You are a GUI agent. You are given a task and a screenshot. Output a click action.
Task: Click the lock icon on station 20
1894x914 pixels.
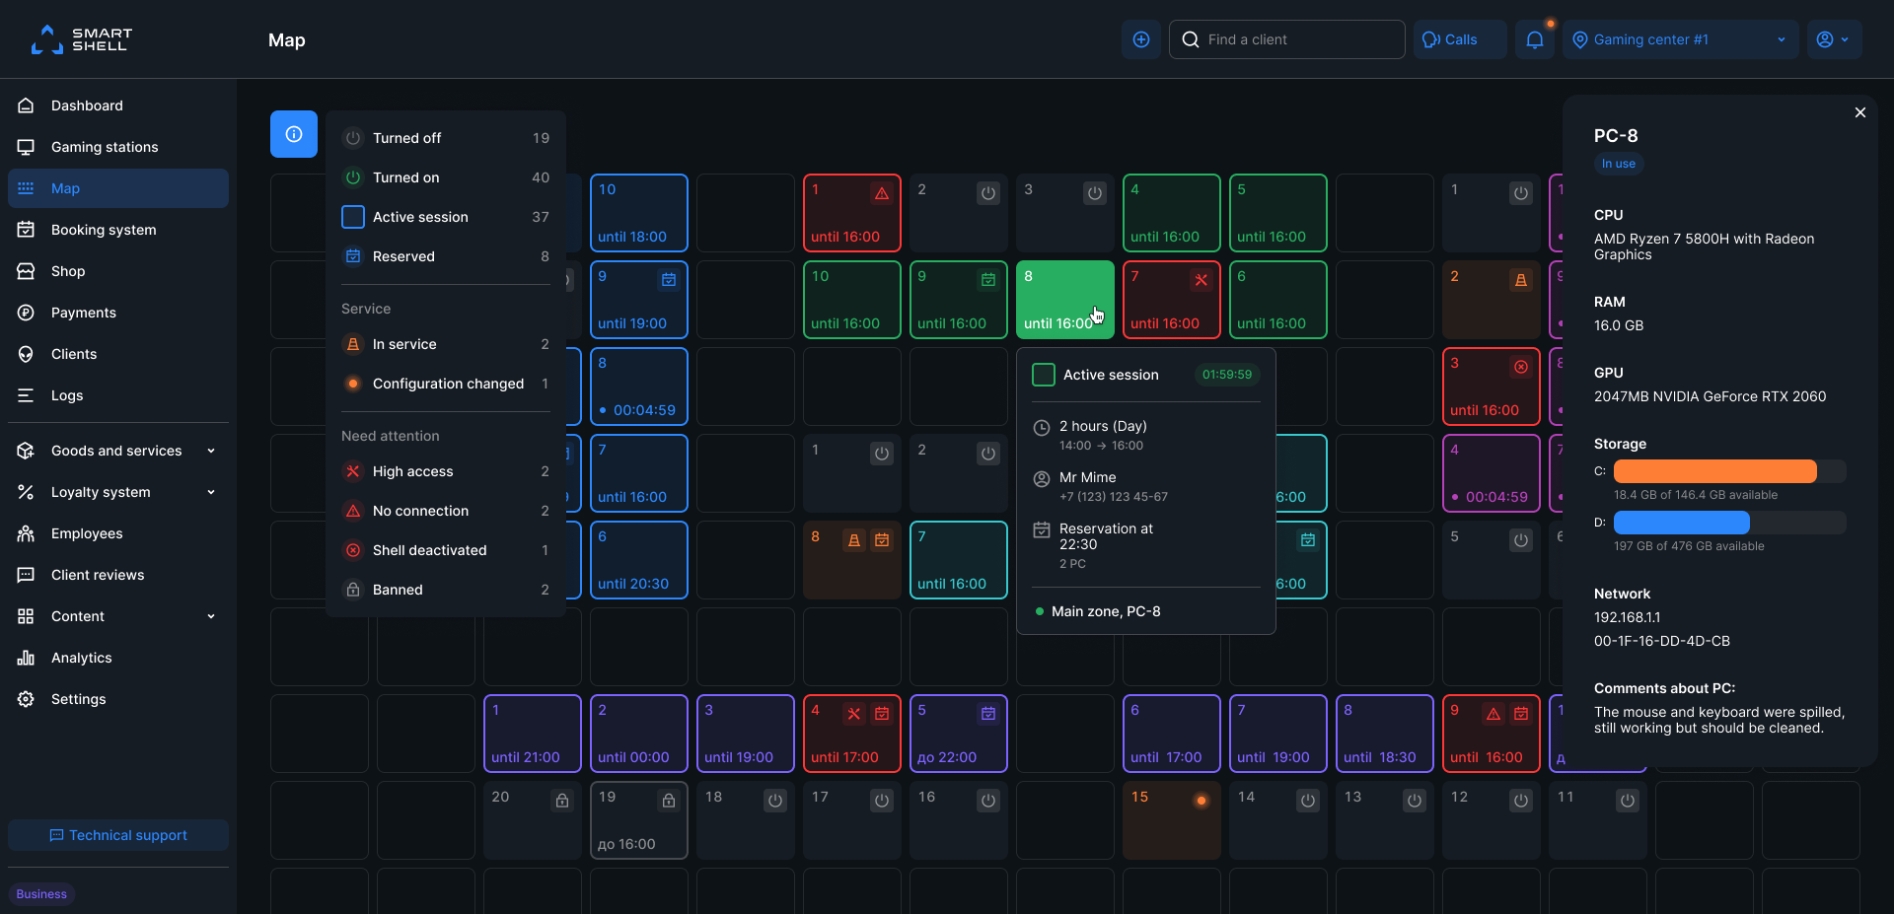tap(562, 801)
